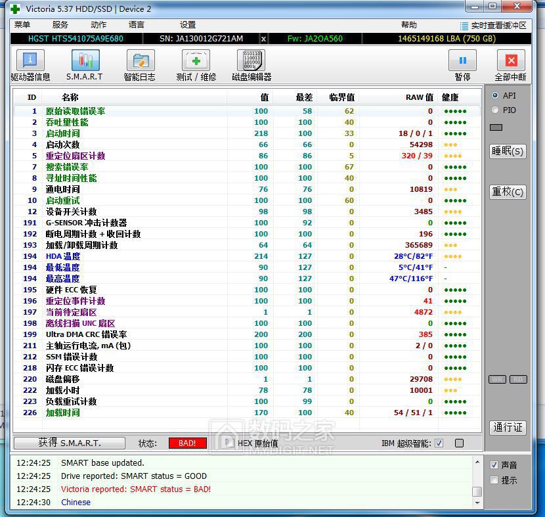Click the 名称 column header
This screenshot has height=517, width=545.
coord(70,97)
